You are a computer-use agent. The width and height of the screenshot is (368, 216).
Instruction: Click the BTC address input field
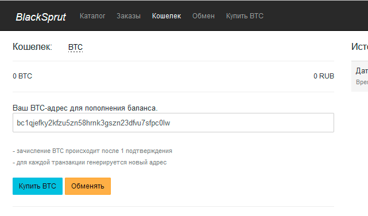point(173,123)
